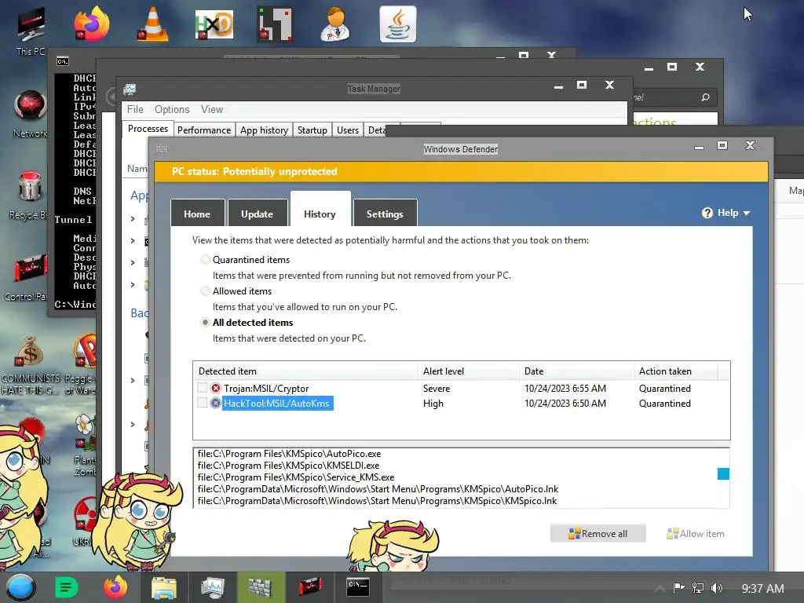Click the volume speaker tray icon
Image resolution: width=804 pixels, height=603 pixels.
pyautogui.click(x=717, y=588)
